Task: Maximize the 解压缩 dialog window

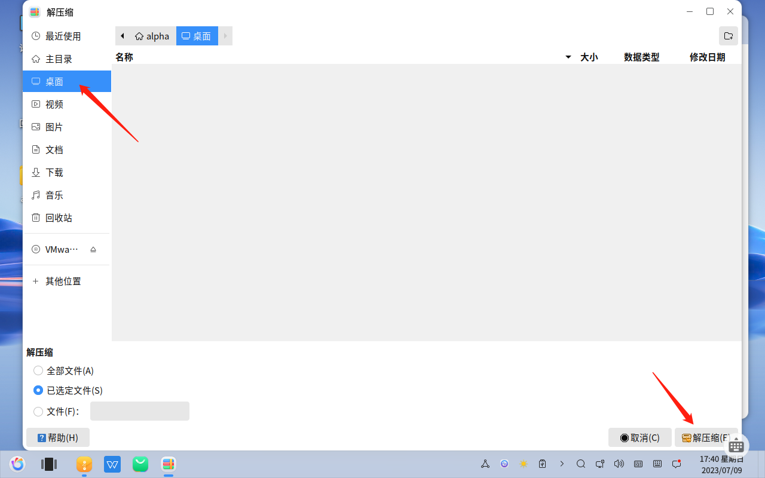Action: click(x=710, y=11)
